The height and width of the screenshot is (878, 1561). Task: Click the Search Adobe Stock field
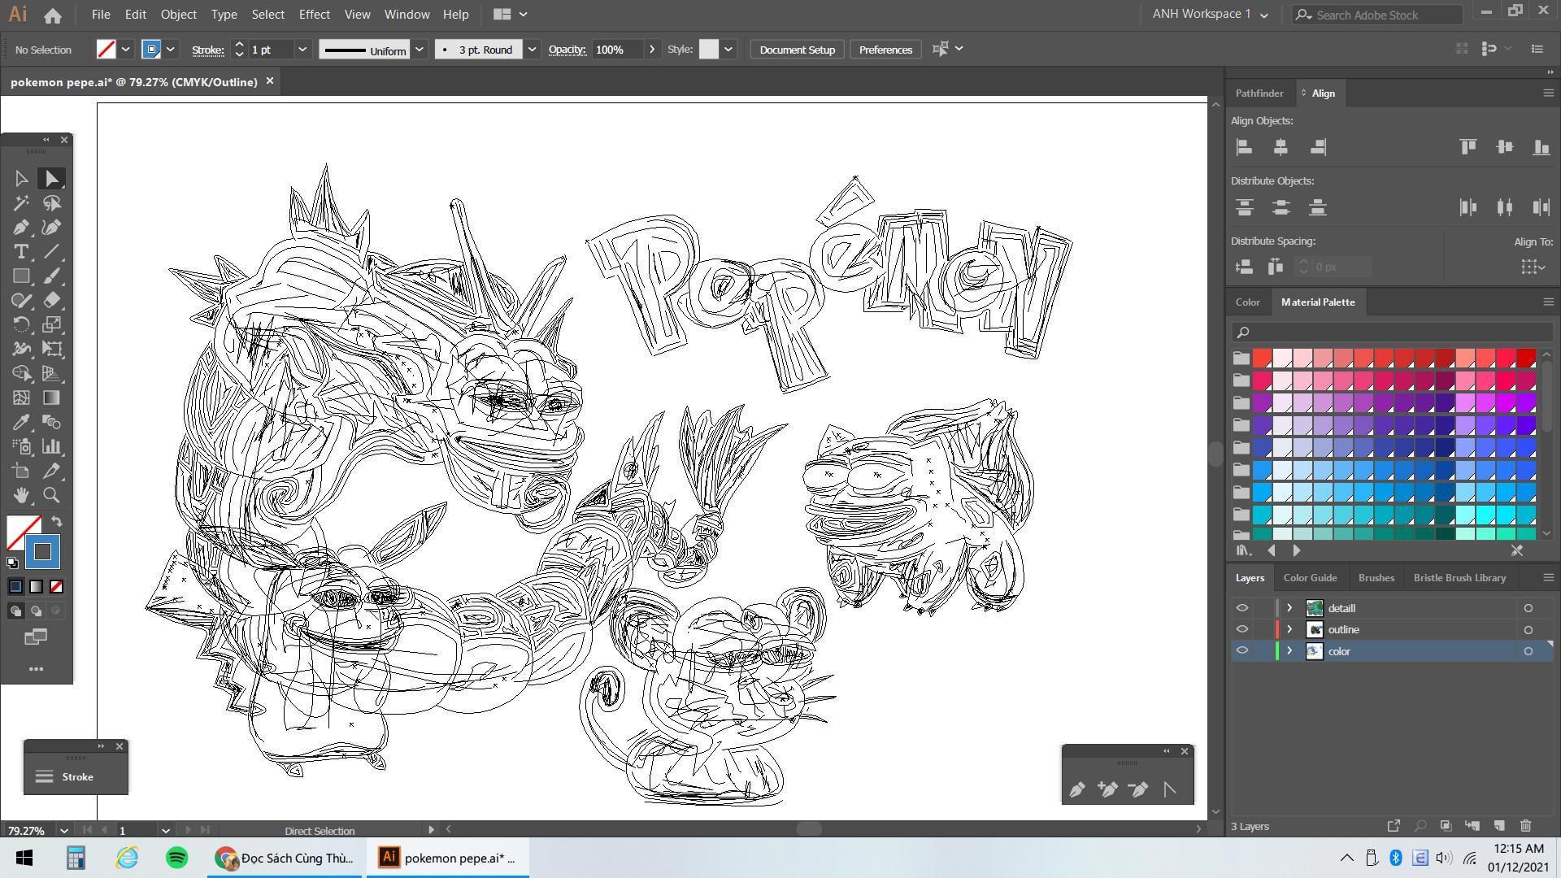pyautogui.click(x=1377, y=15)
